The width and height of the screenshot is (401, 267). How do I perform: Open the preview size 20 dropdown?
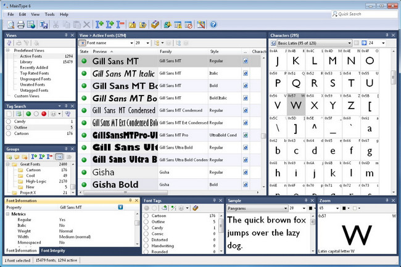click(x=148, y=43)
